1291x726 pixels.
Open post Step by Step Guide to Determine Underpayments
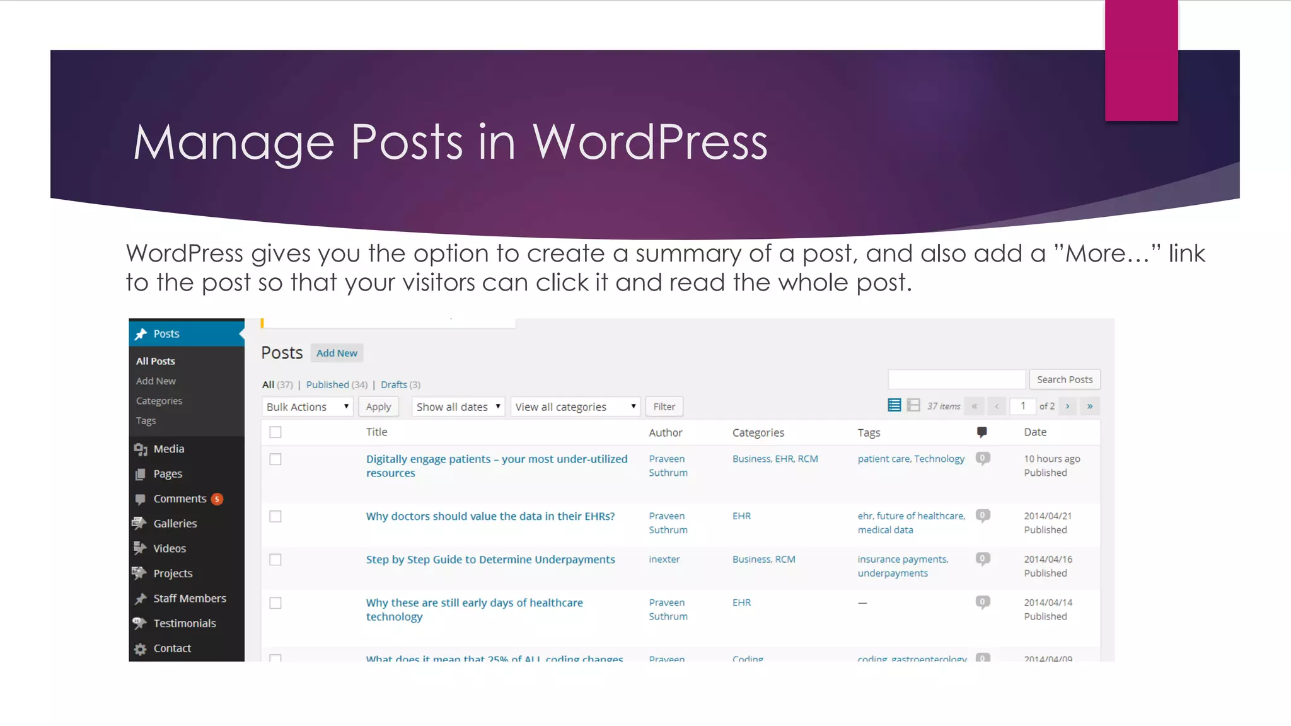click(490, 560)
